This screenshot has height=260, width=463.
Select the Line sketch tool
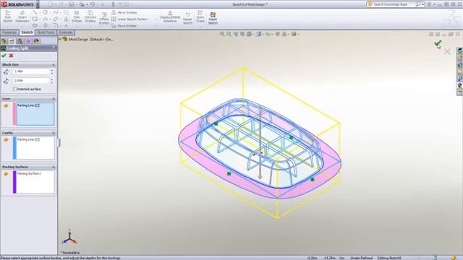pyautogui.click(x=35, y=12)
